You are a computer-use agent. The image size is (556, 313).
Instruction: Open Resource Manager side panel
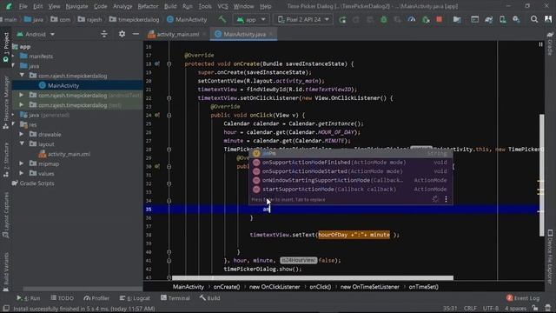click(6, 103)
